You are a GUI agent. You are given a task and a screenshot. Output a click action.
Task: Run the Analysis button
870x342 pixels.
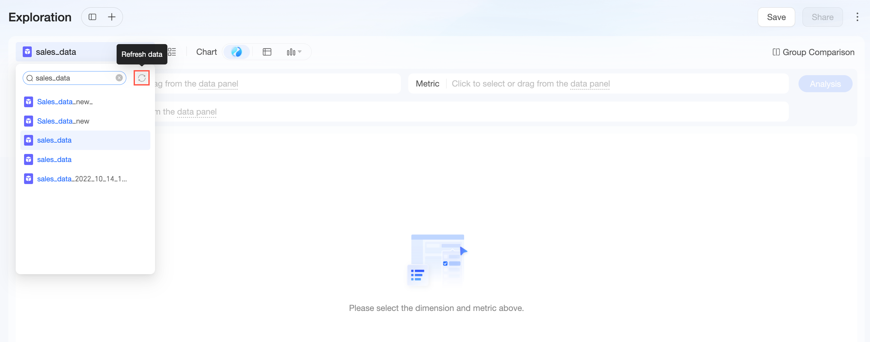[825, 84]
